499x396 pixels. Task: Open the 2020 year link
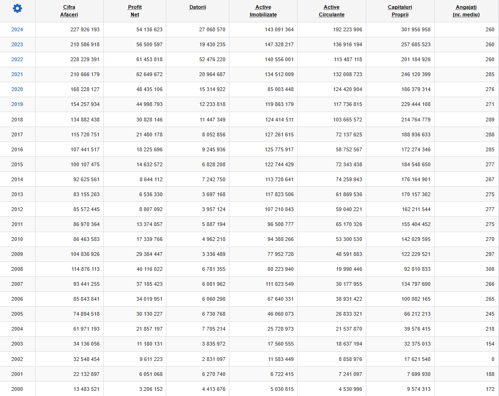(x=17, y=89)
